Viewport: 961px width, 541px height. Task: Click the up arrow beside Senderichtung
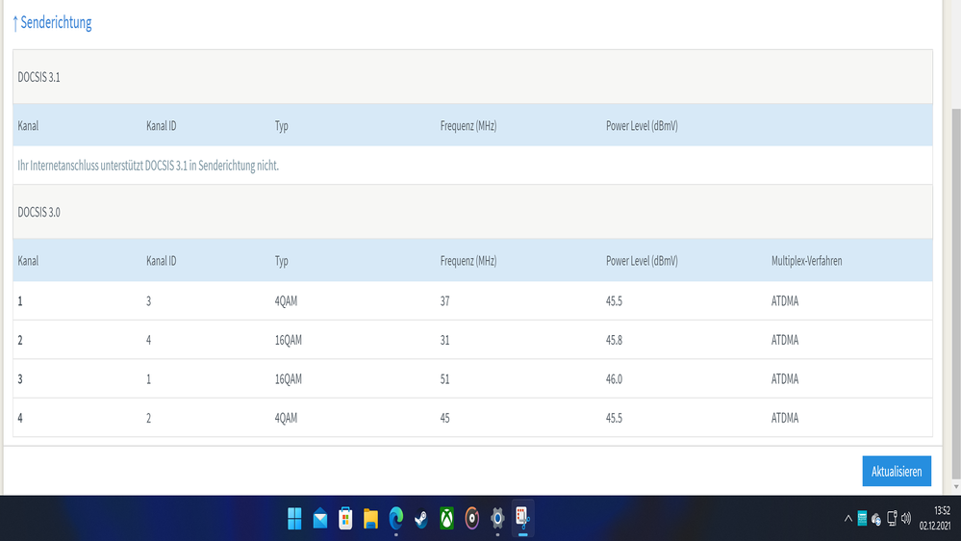15,23
